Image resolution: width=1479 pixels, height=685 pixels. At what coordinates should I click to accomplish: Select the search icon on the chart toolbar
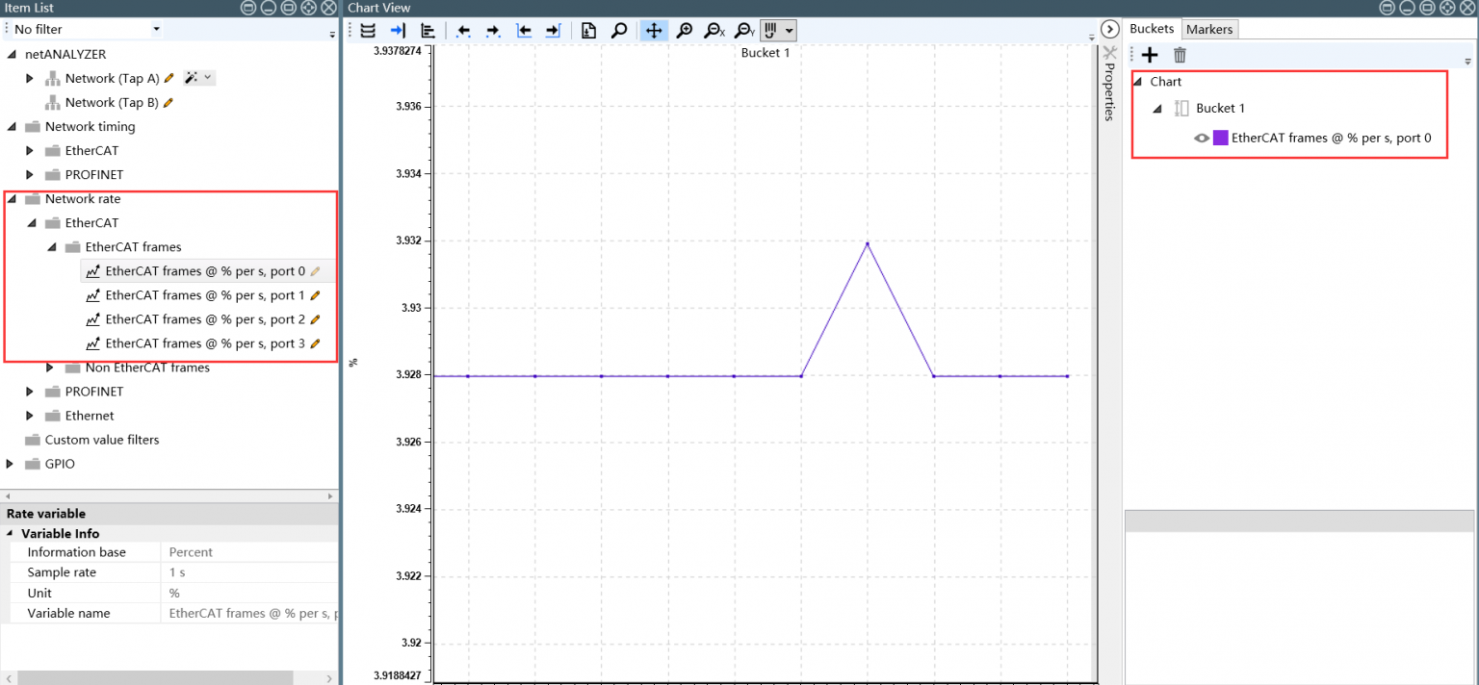tap(619, 30)
